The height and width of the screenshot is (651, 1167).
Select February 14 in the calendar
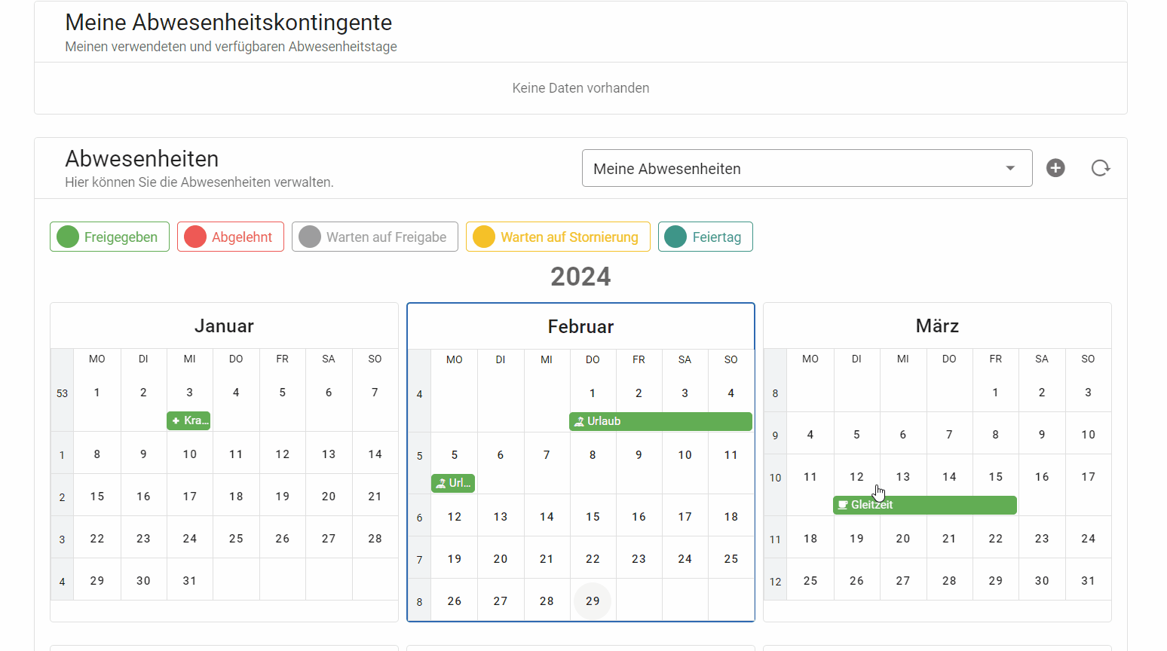(x=547, y=517)
